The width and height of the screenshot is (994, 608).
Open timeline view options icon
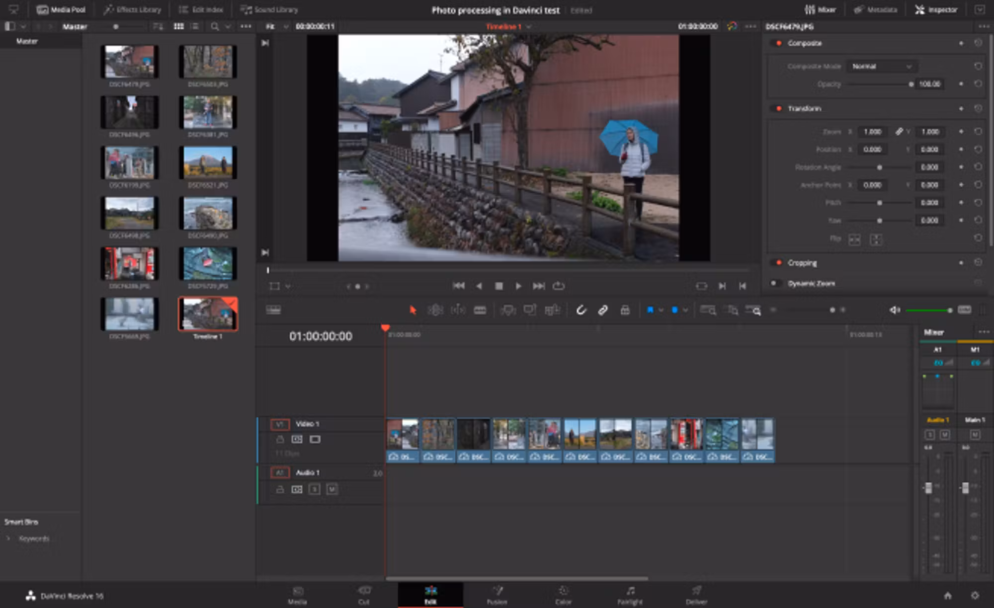click(x=273, y=310)
